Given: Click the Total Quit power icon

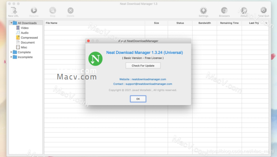Looking at the screenshot, I should (263, 10).
